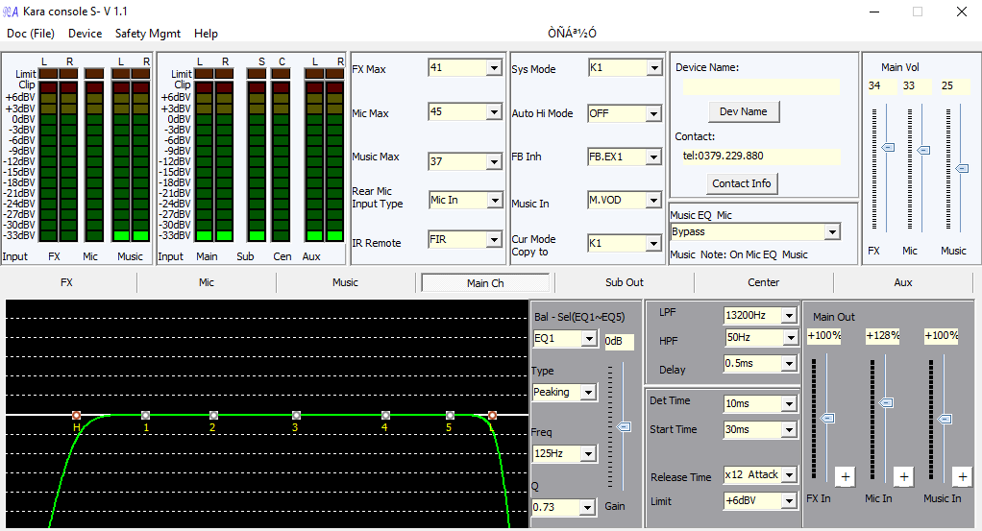Open the Doc (File) menu

pos(31,34)
